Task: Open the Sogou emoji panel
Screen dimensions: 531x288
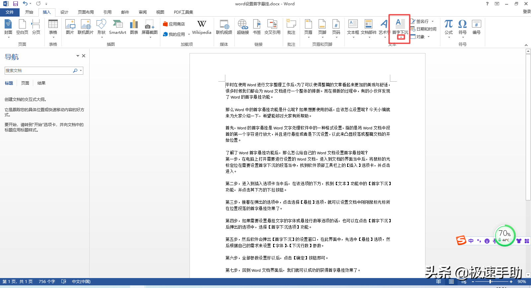Action: [487, 241]
